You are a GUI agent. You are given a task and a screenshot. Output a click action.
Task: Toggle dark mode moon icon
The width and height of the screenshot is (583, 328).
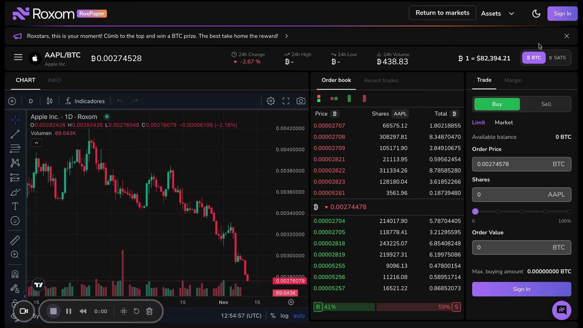click(x=536, y=14)
